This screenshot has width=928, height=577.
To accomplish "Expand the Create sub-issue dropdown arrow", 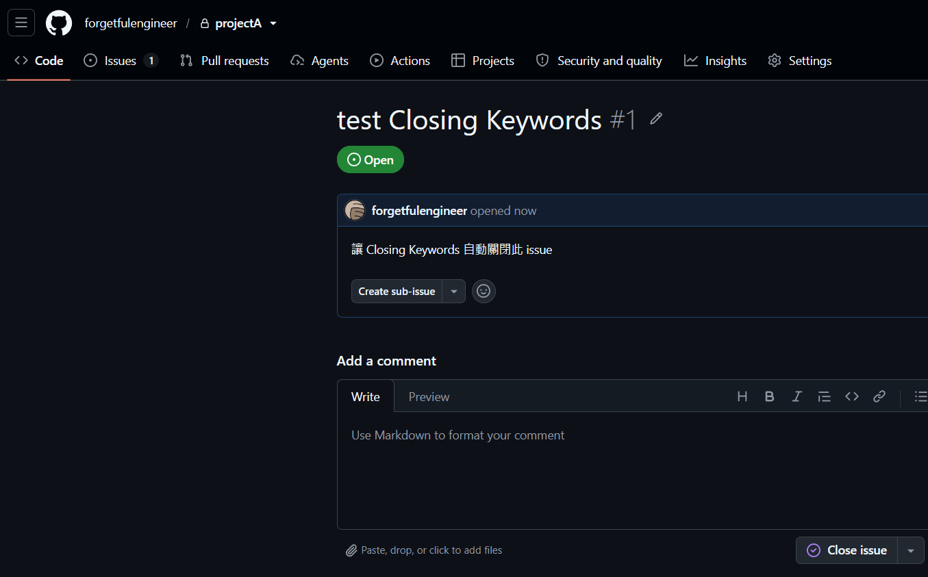I will (x=454, y=292).
